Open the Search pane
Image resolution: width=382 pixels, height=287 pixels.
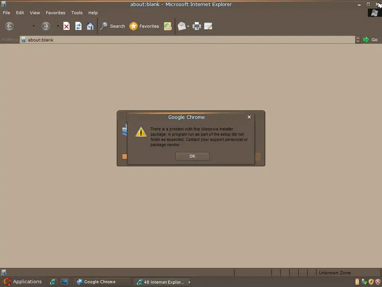tap(113, 26)
